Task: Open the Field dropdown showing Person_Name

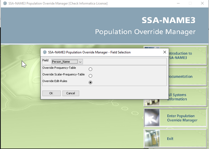Action: point(67,62)
